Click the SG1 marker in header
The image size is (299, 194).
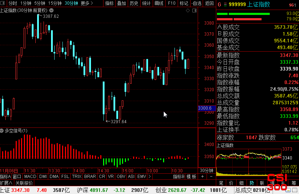click(293, 5)
